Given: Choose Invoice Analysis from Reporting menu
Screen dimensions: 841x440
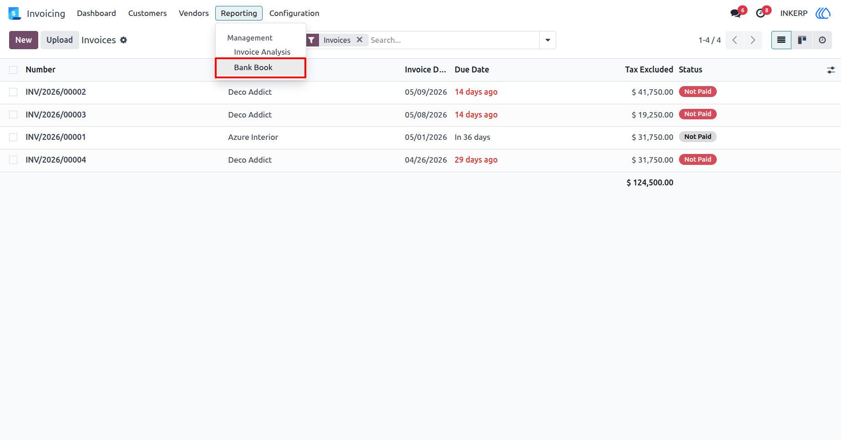Looking at the screenshot, I should tap(262, 52).
